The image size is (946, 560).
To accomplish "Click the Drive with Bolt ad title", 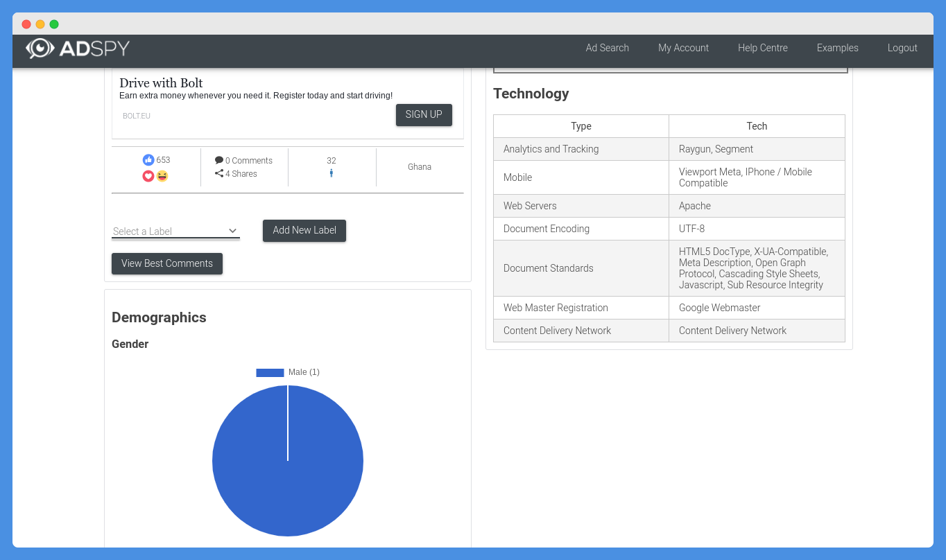I will point(161,82).
